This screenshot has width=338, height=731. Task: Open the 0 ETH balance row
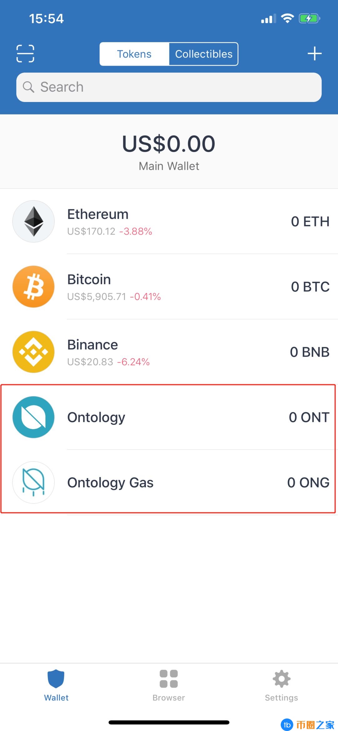(x=310, y=221)
